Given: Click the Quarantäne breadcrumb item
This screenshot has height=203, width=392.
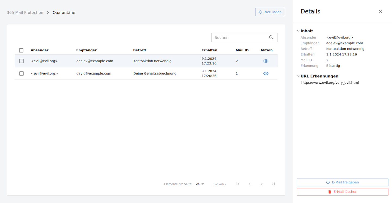Looking at the screenshot, I should (x=64, y=13).
